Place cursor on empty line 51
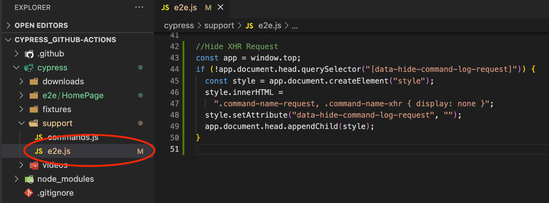This screenshot has height=203, width=549. click(x=294, y=149)
